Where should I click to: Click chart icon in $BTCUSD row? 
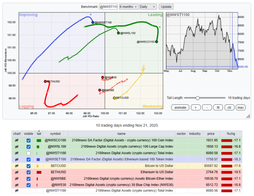click(x=17, y=166)
